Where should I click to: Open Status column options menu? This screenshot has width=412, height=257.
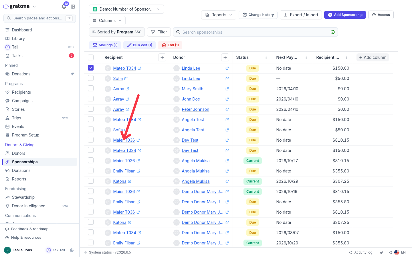266,57
